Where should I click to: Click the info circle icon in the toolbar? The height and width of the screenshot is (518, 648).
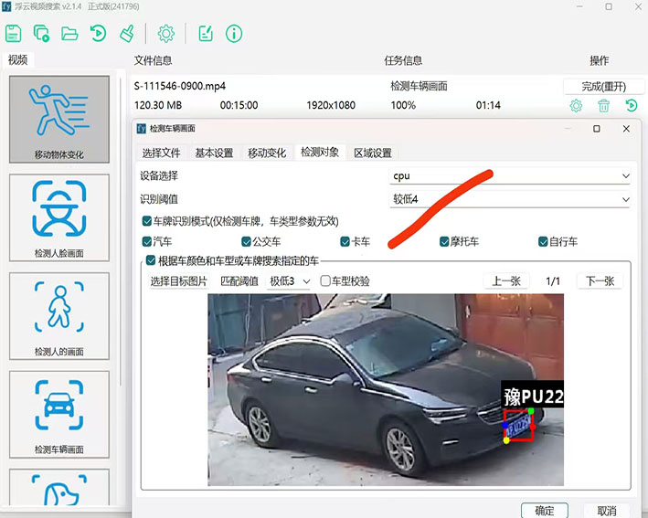pyautogui.click(x=234, y=34)
